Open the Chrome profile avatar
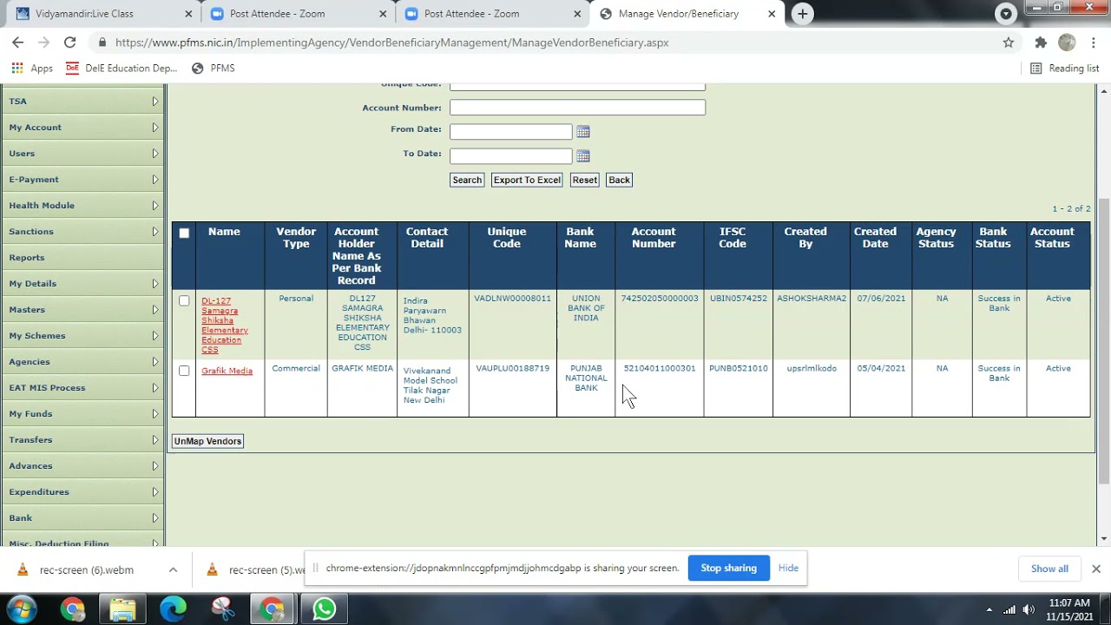Viewport: 1111px width, 625px height. click(x=1068, y=42)
